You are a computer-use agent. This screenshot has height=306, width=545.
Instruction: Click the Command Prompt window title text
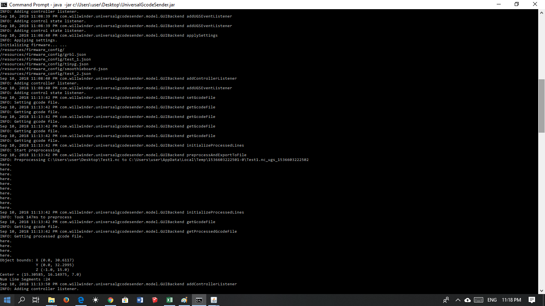pyautogui.click(x=92, y=5)
